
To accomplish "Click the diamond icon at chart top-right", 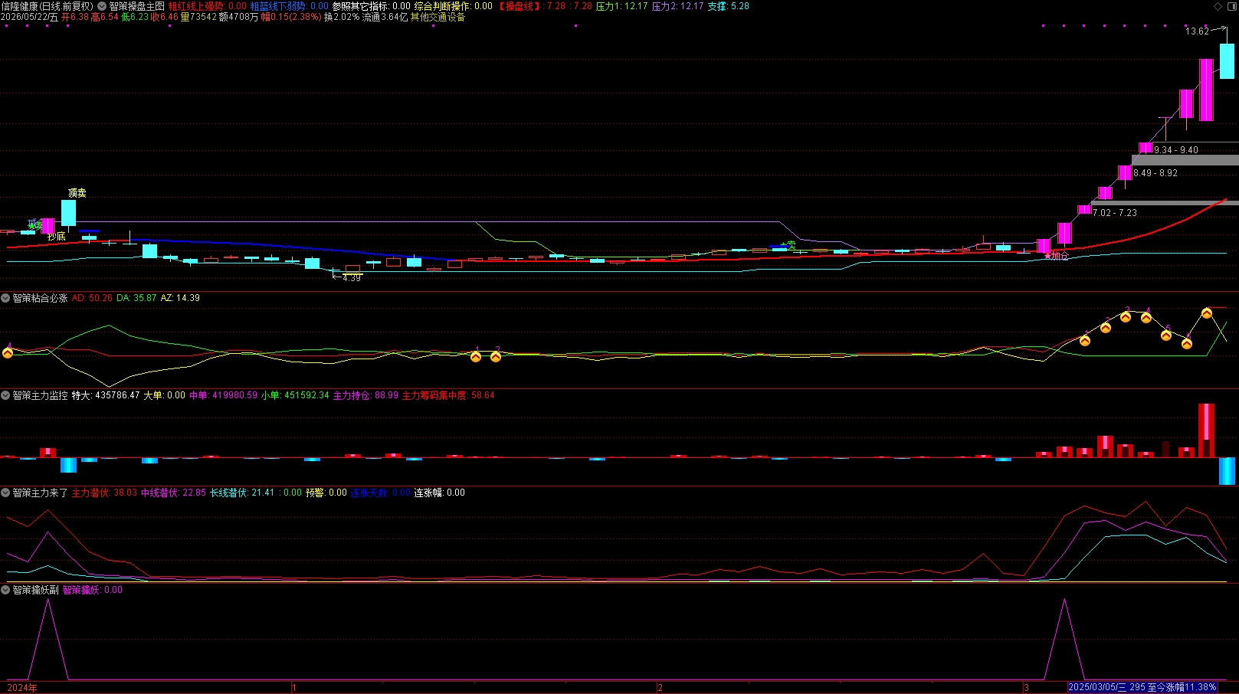I will 1218,6.
